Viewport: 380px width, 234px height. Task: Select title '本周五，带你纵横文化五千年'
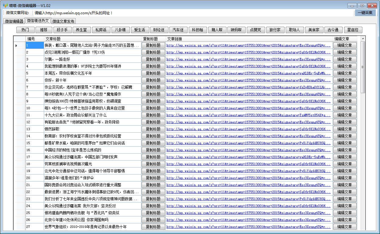[68, 73]
